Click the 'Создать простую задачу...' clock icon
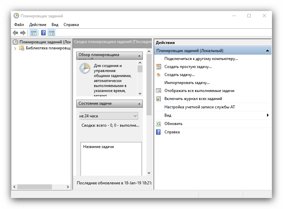The height and width of the screenshot is (209, 283). (158, 67)
